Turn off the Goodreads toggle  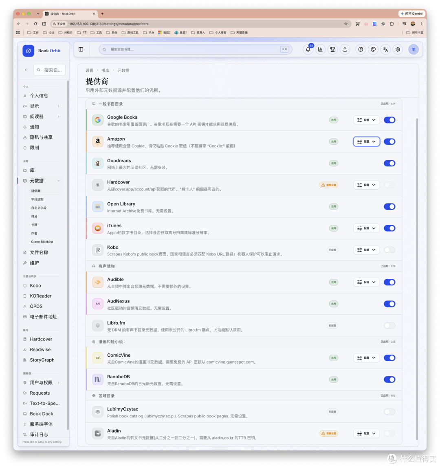click(389, 163)
